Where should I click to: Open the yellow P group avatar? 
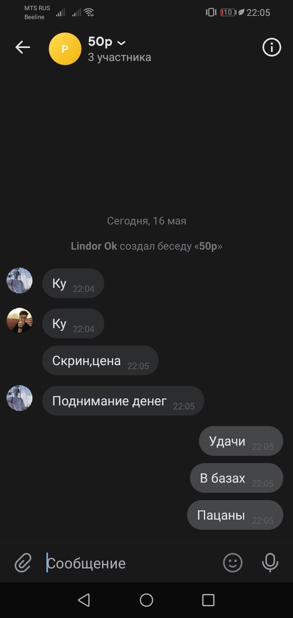[x=65, y=49]
